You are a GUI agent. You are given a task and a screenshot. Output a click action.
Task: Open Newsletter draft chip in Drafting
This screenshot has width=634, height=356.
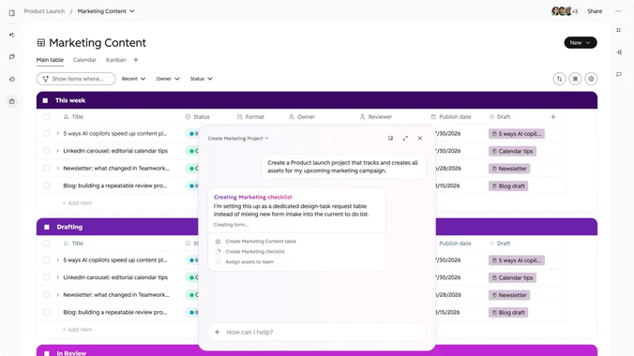coord(509,295)
